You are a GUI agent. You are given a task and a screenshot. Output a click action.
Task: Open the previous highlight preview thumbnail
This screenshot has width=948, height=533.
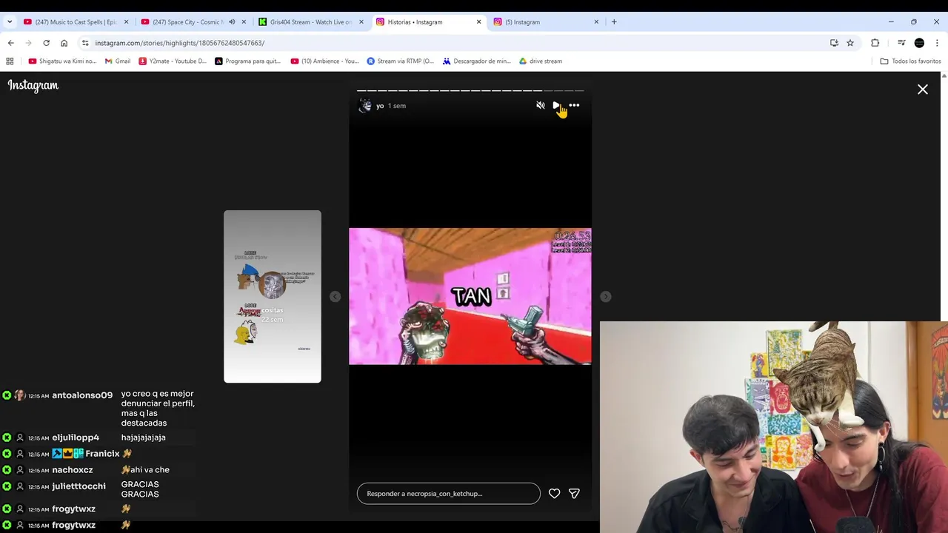[273, 297]
